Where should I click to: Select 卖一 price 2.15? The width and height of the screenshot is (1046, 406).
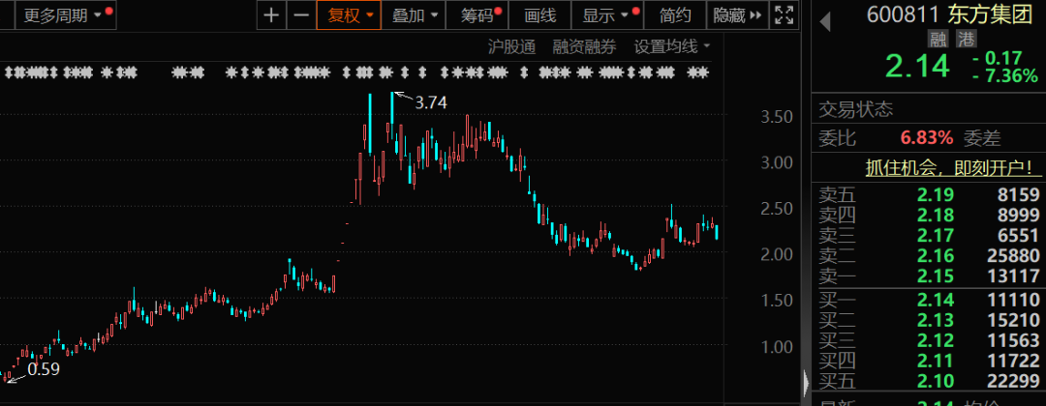tap(936, 275)
